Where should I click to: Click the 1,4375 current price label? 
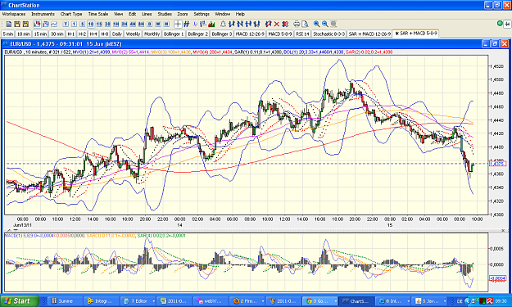point(497,164)
